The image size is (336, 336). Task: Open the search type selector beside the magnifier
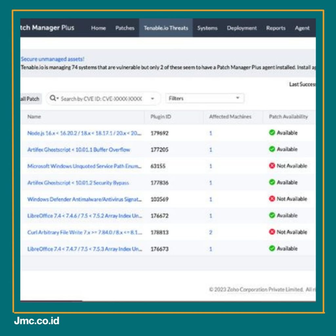(58, 98)
